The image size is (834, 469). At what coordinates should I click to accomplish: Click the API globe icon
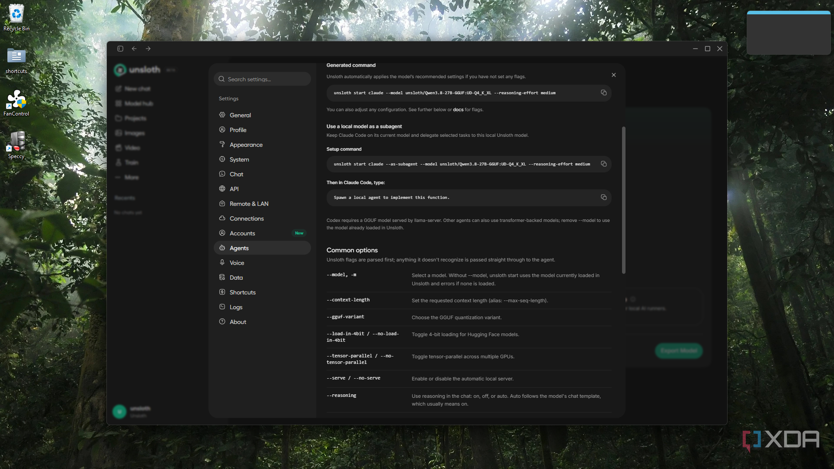[x=222, y=188]
